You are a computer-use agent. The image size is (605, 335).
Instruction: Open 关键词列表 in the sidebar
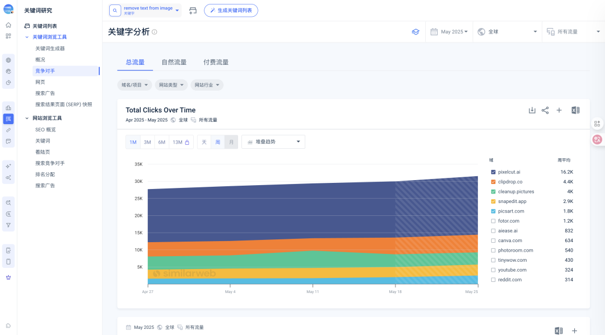44,26
